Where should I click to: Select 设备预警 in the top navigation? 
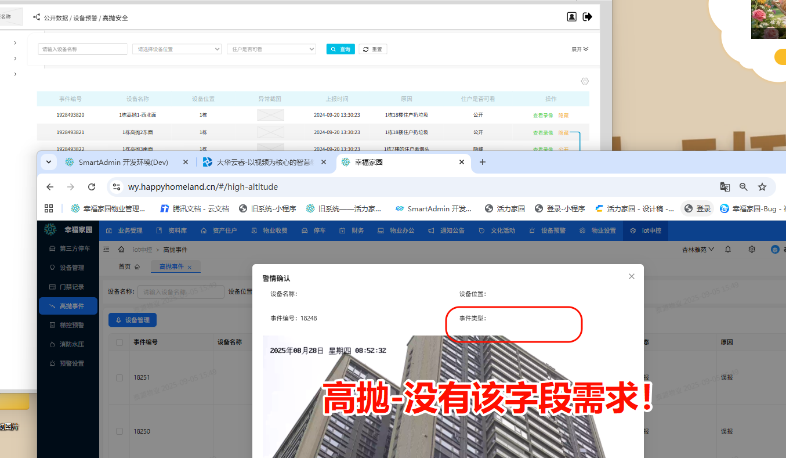547,230
